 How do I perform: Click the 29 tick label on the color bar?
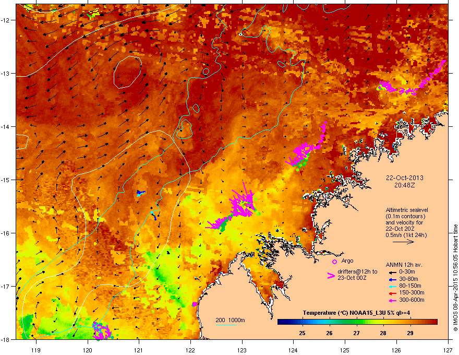click(410, 333)
